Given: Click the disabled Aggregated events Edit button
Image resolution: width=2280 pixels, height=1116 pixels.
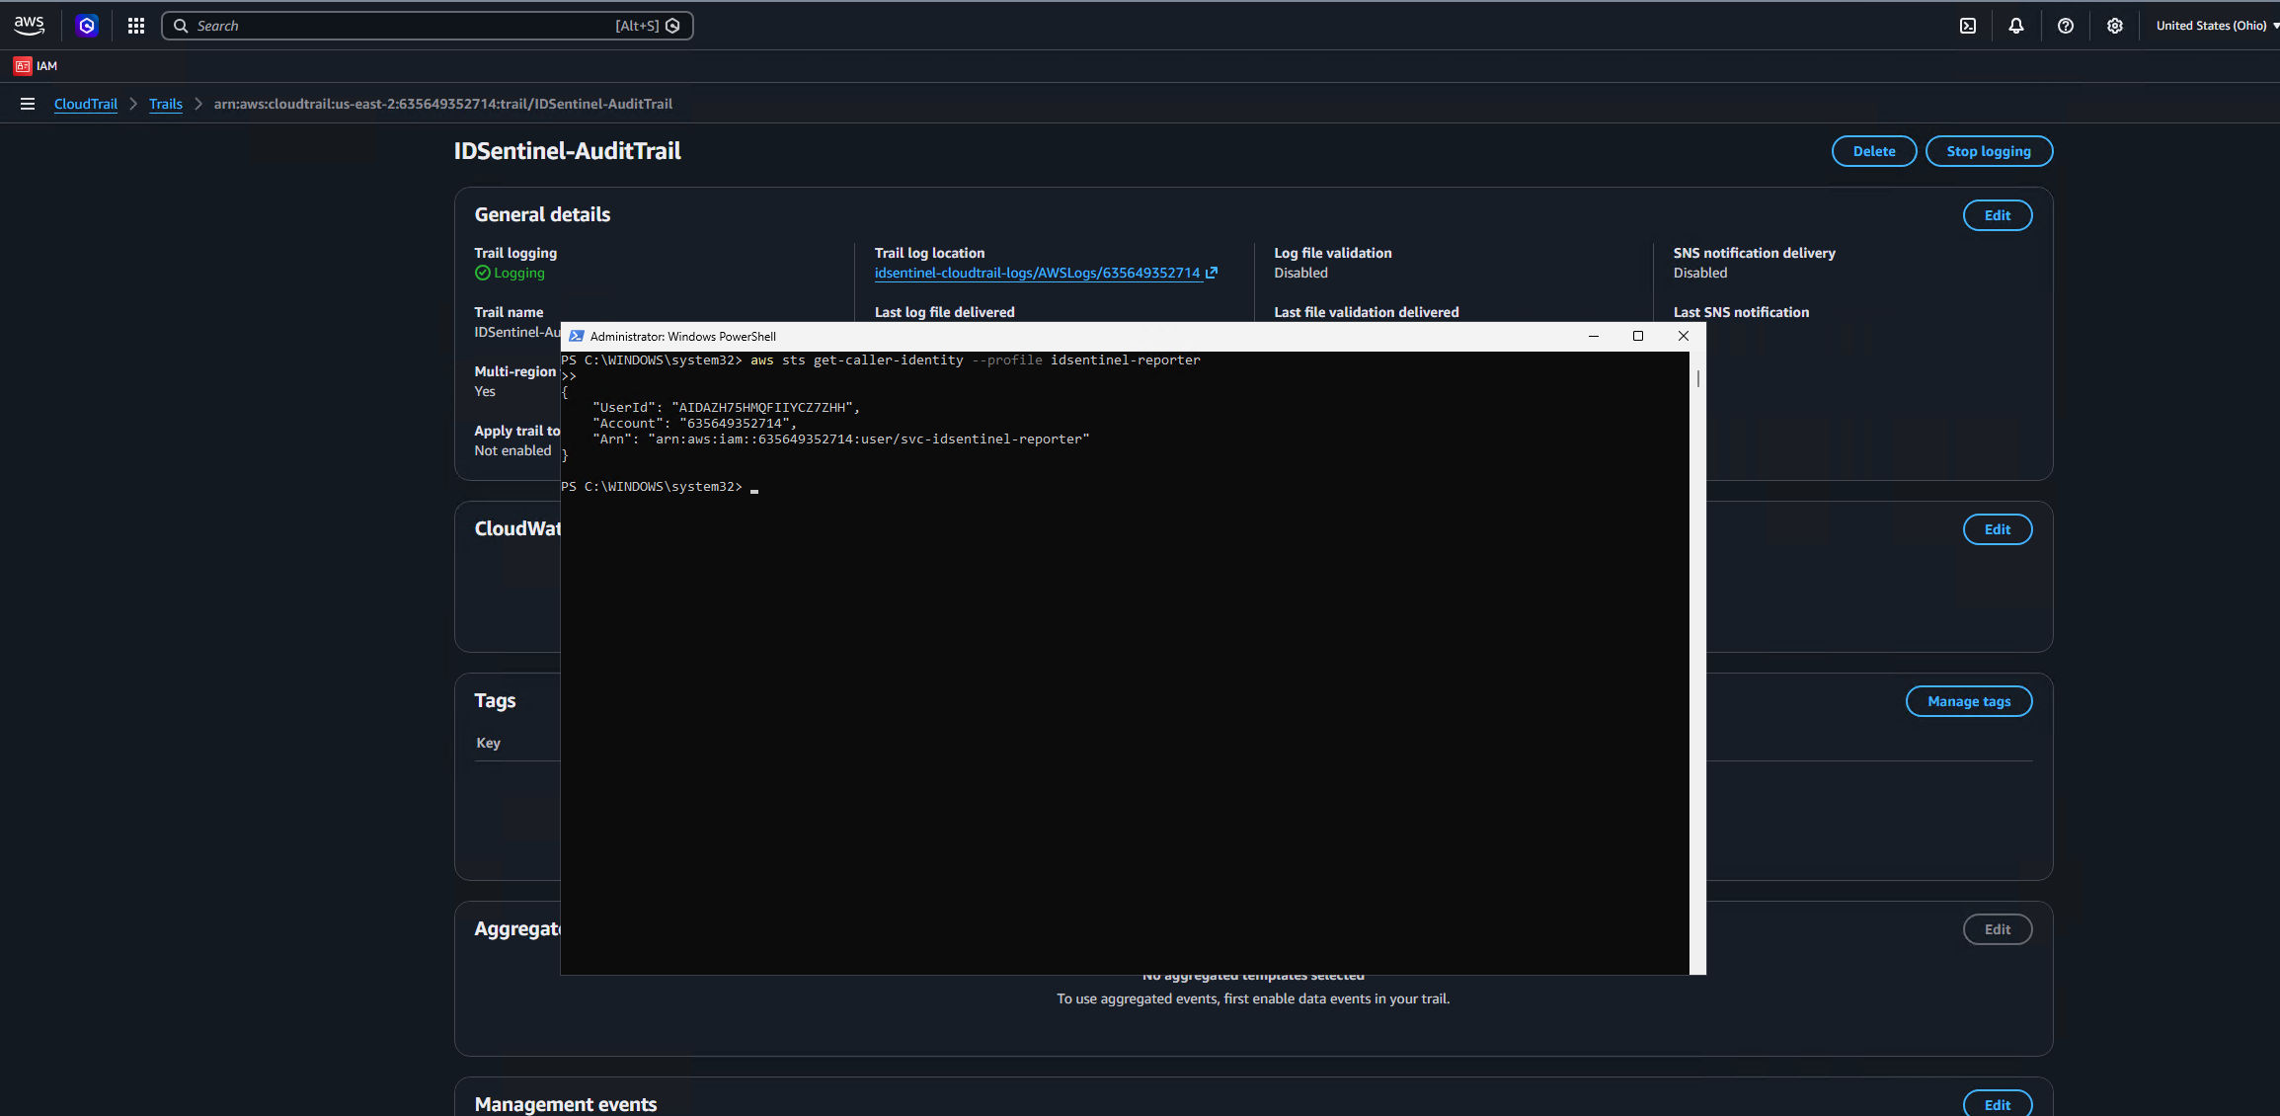Looking at the screenshot, I should coord(1998,929).
